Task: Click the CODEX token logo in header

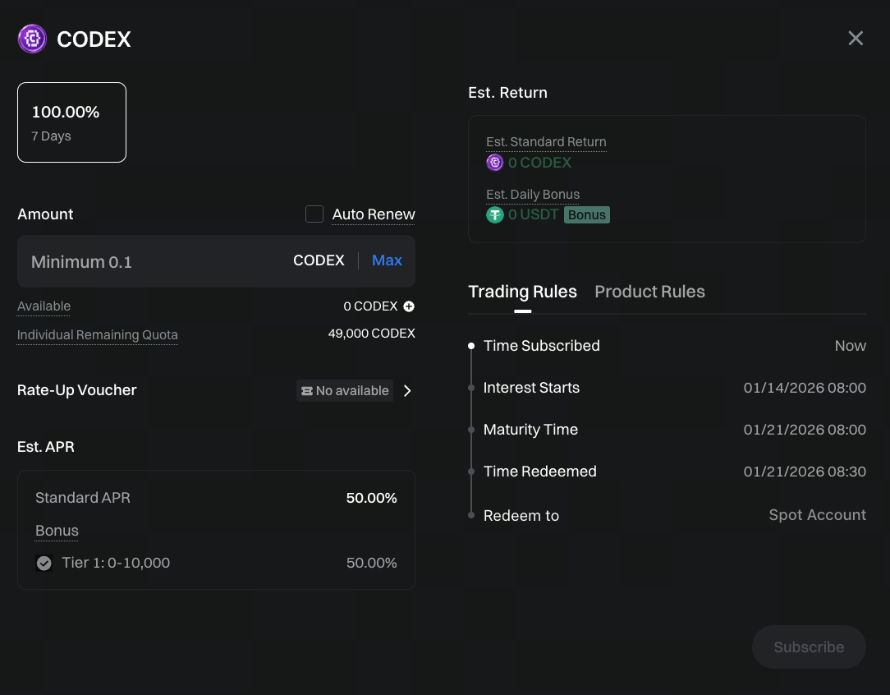Action: pos(32,39)
